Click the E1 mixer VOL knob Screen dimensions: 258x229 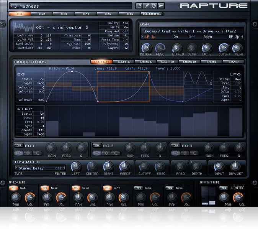(x=30, y=197)
